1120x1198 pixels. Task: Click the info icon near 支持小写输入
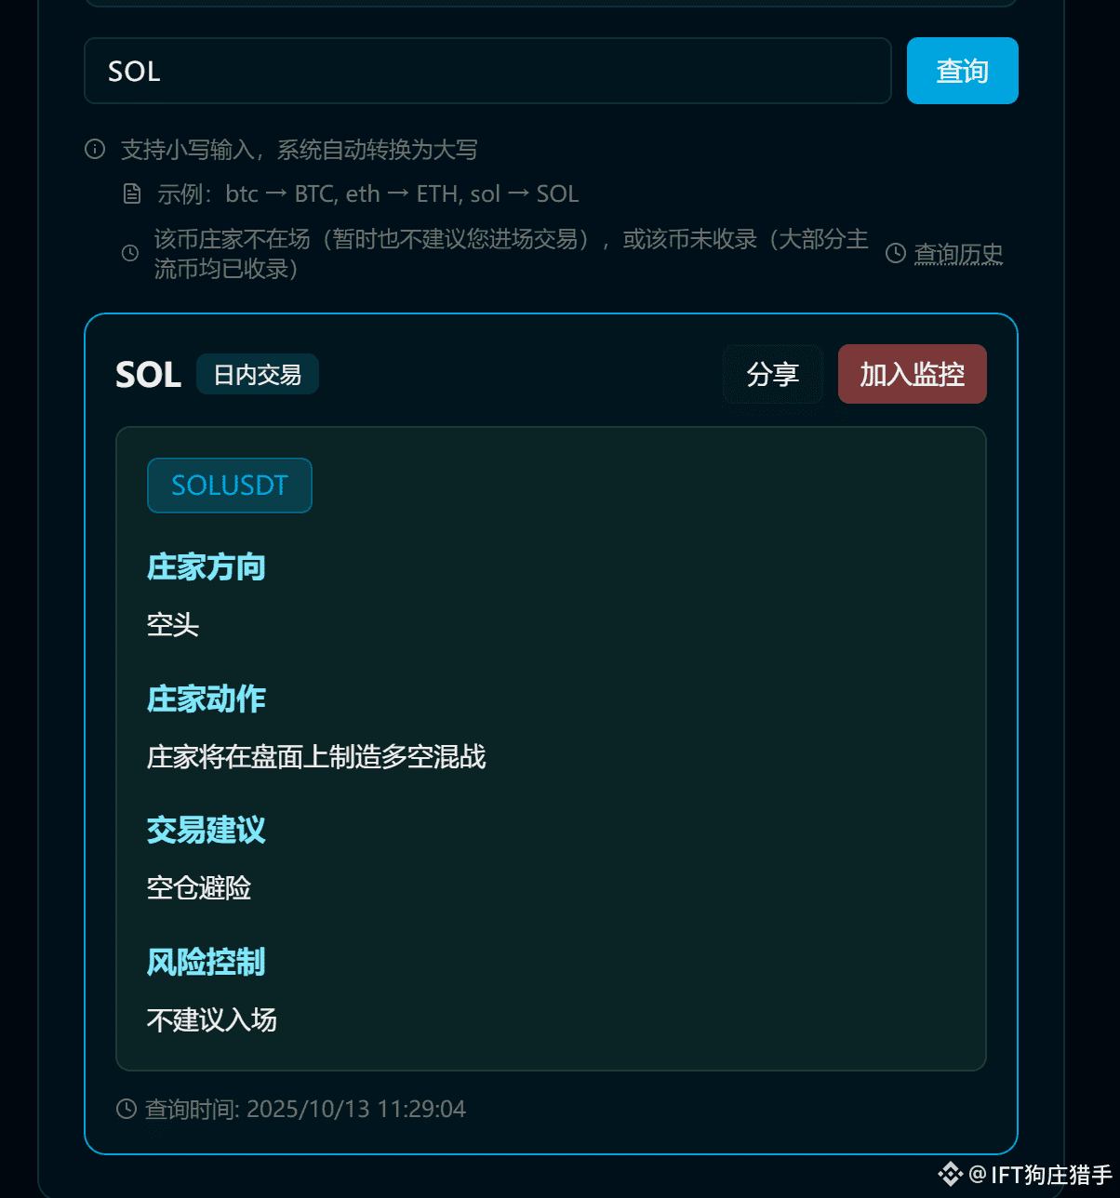[95, 149]
